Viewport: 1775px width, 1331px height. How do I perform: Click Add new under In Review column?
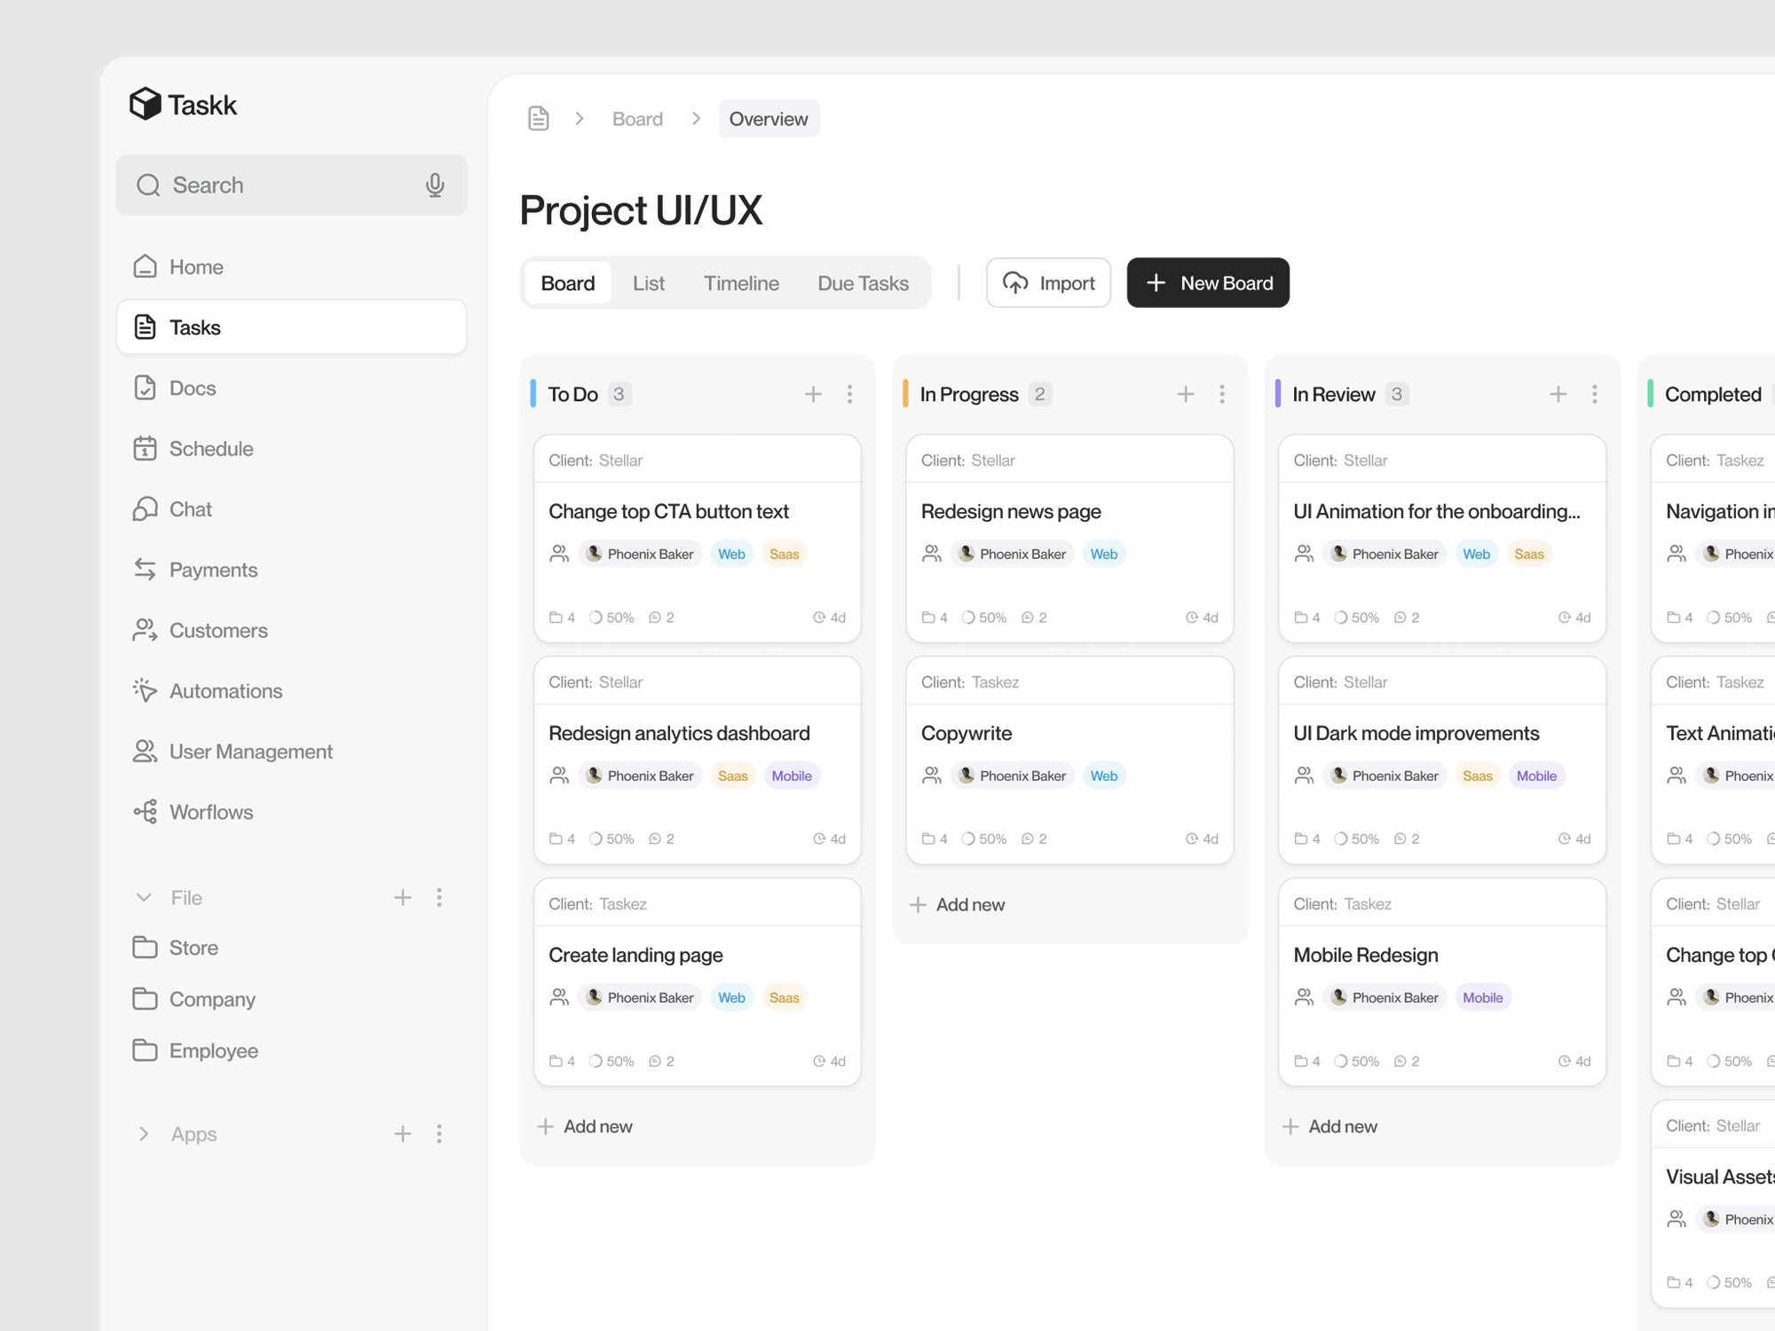(x=1329, y=1126)
